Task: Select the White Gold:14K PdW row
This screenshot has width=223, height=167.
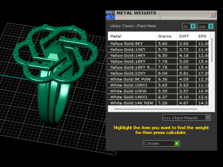Action: 158,103
